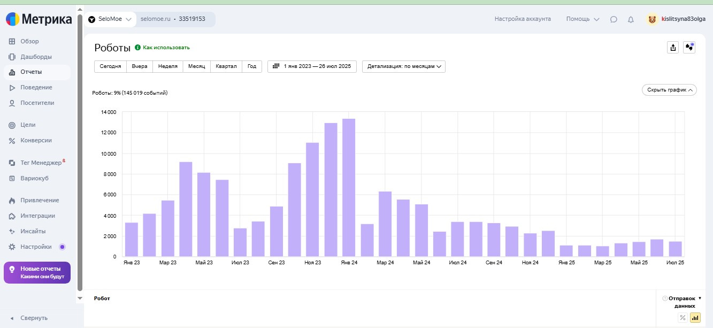The width and height of the screenshot is (713, 328).
Task: Select the Квартал period button
Action: (226, 66)
